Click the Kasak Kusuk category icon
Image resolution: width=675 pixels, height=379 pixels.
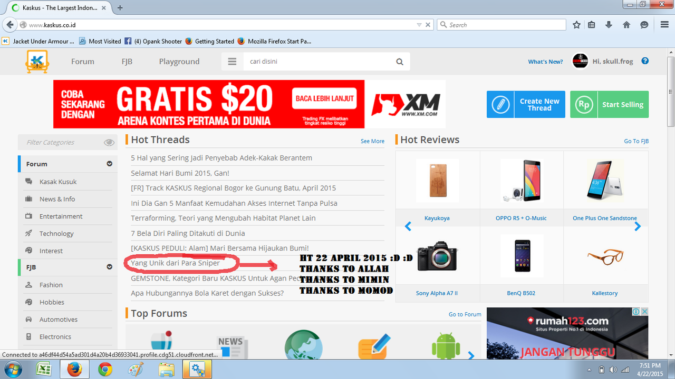pyautogui.click(x=28, y=182)
